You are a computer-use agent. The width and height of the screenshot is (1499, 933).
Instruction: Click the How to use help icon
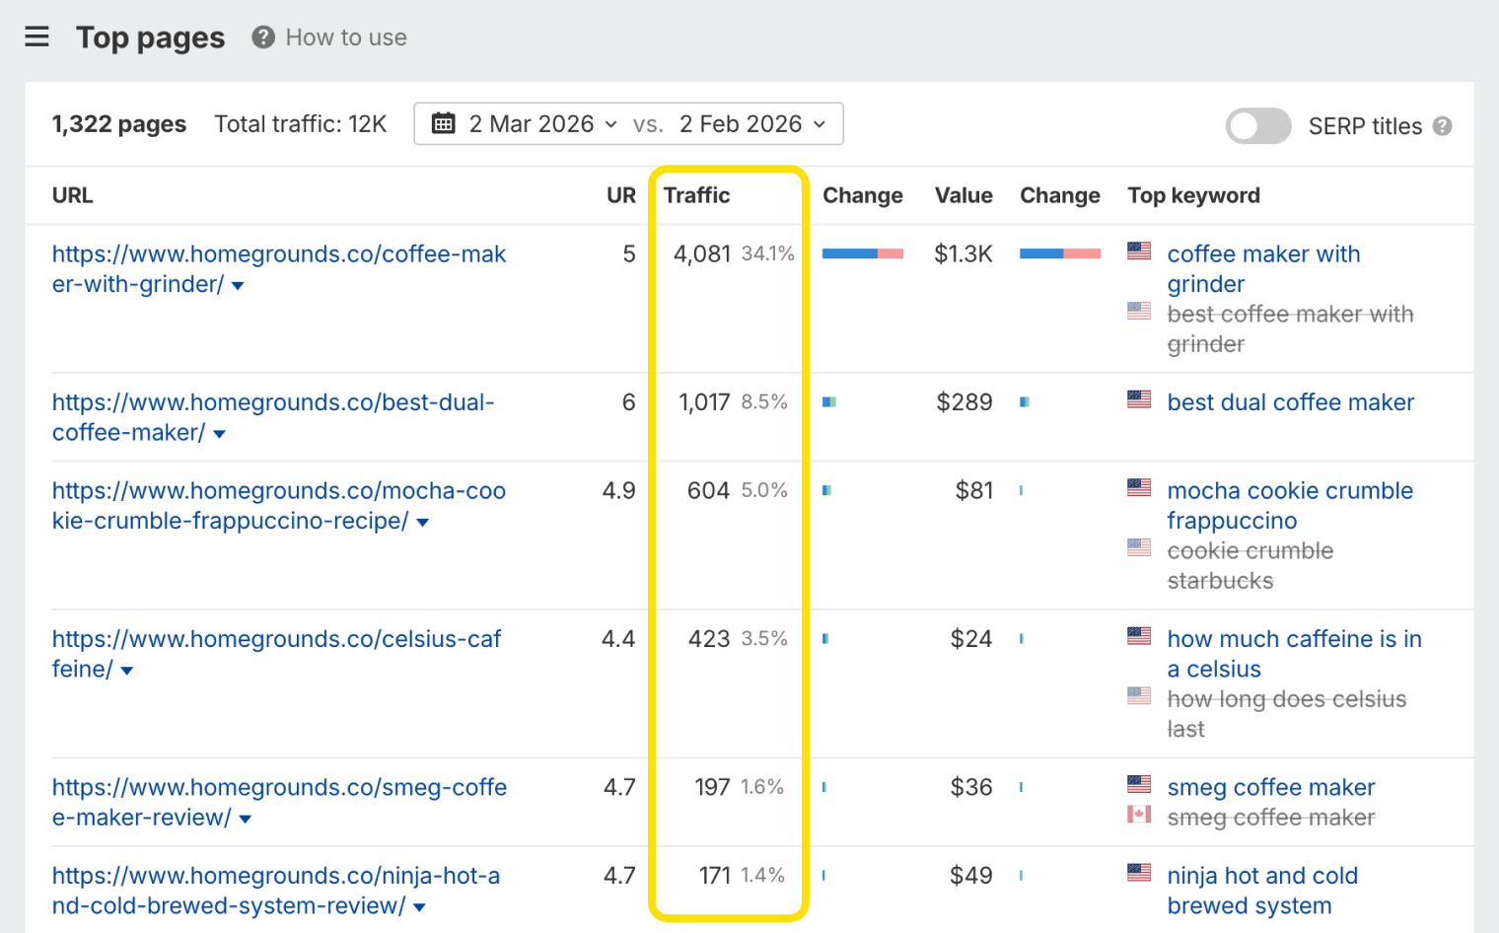click(x=262, y=36)
